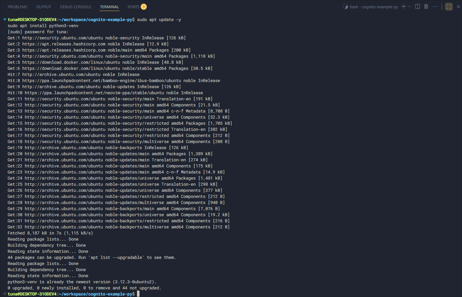
Task: Close the panel with X icon
Action: 458,6
